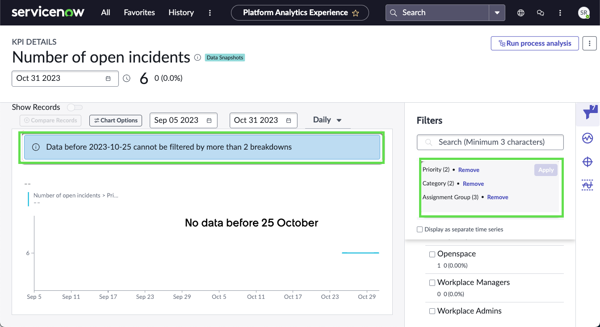This screenshot has height=327, width=600.
Task: Click the Oct 31 2023 chart end date field
Action: (264, 120)
